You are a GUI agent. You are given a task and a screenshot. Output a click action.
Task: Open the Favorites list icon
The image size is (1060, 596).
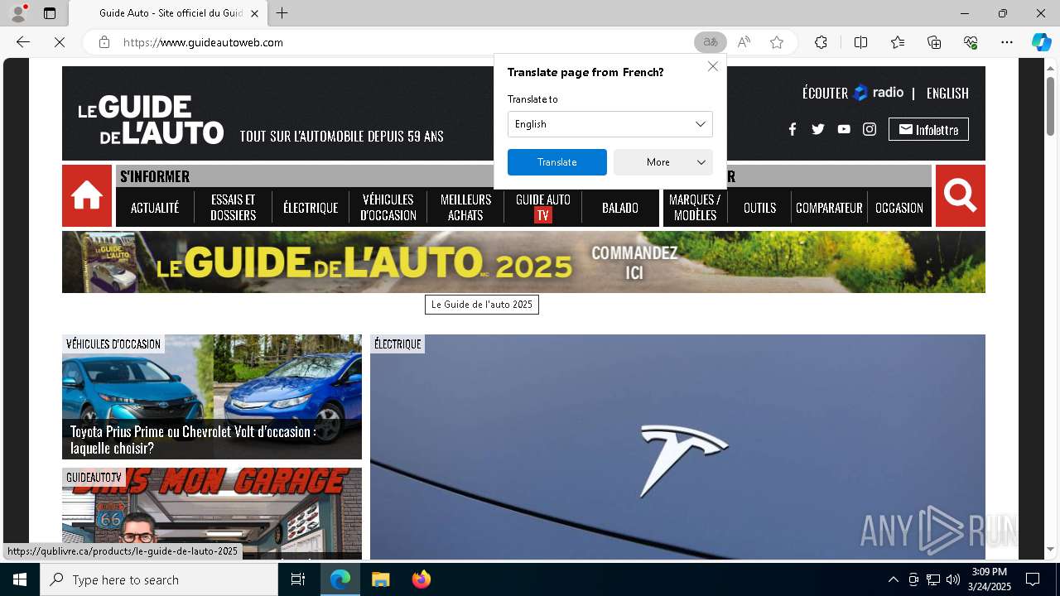898,42
